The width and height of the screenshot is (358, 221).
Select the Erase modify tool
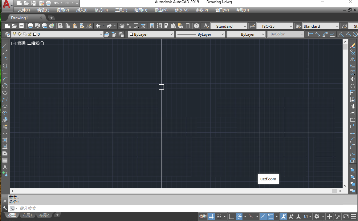(353, 45)
